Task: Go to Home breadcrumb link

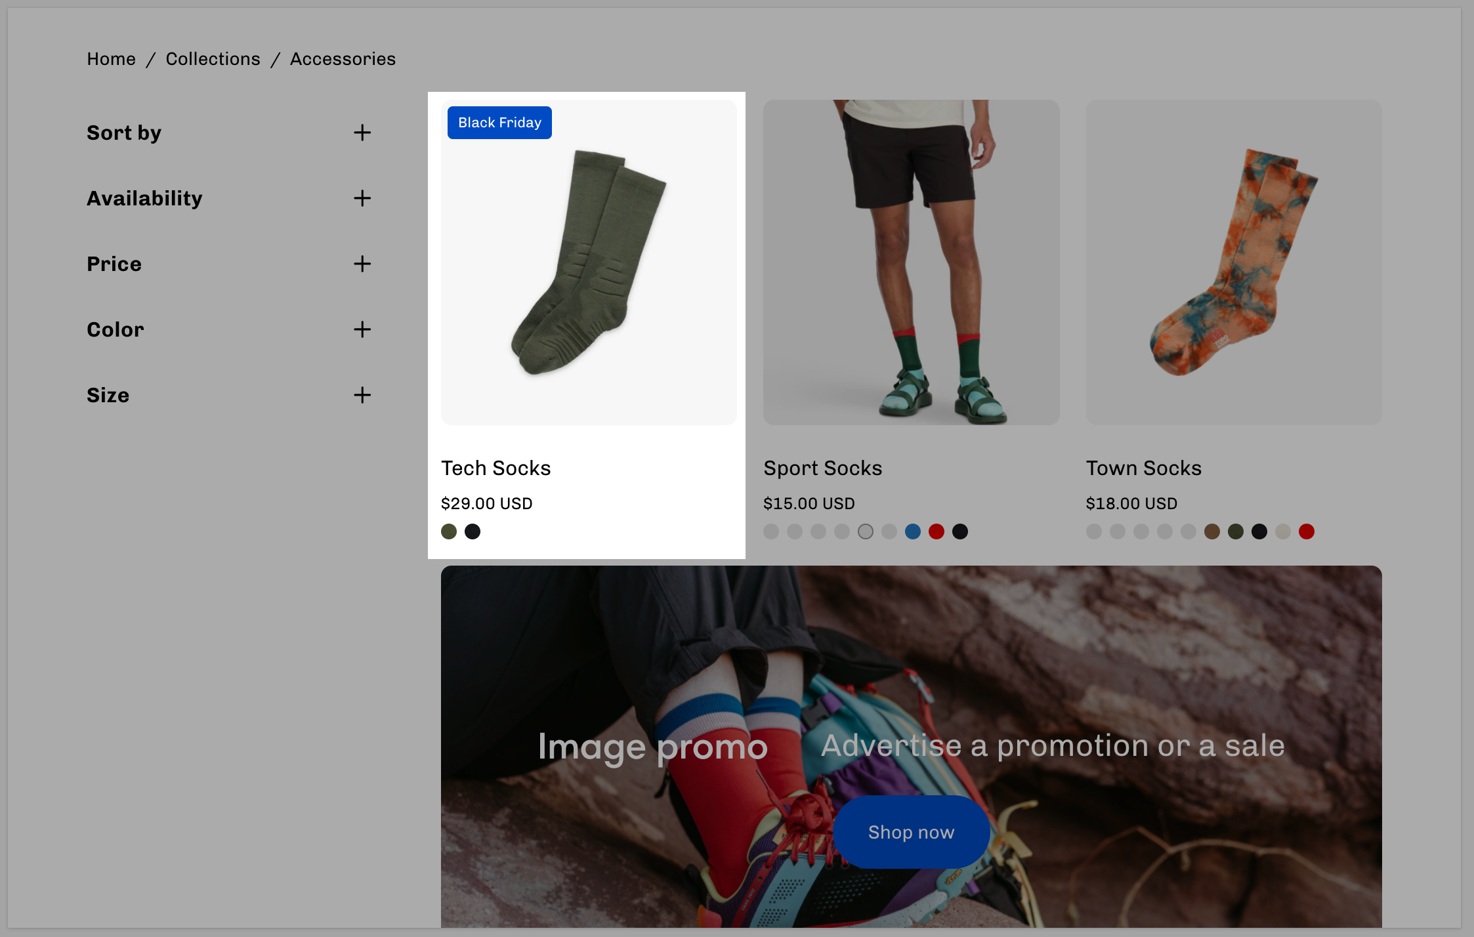Action: 112,59
